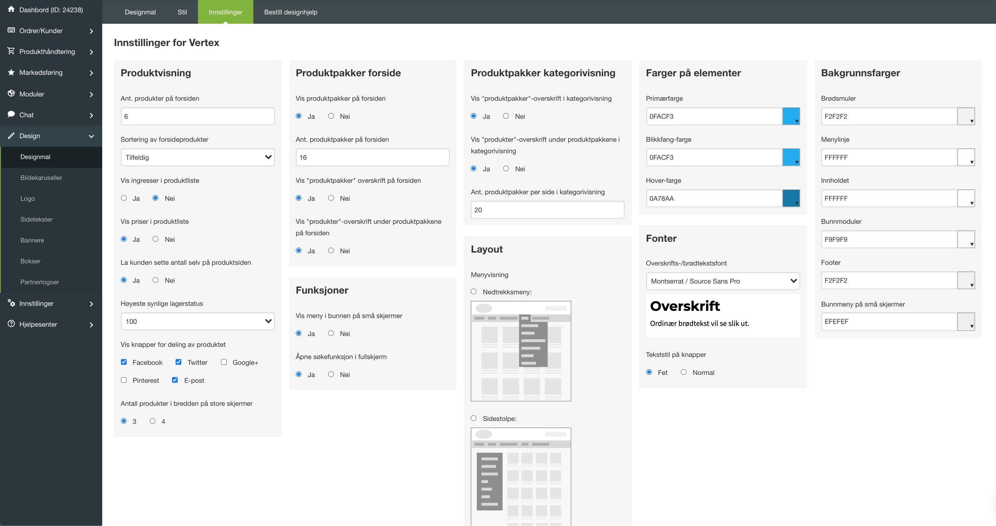Click the Sidestolpe layout preview thumbnail
Viewport: 996px width, 526px height.
click(521, 477)
